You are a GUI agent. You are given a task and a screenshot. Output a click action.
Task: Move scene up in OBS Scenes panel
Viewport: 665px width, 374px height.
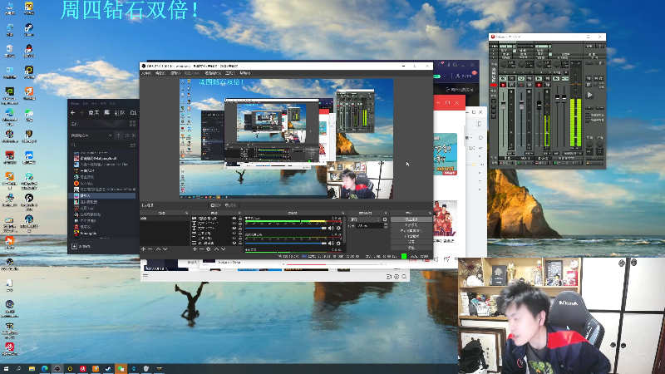158,249
